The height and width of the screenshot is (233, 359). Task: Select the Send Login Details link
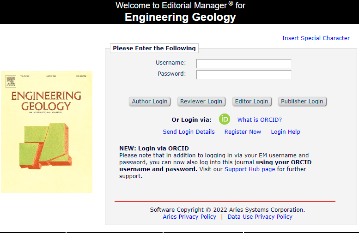click(x=189, y=132)
